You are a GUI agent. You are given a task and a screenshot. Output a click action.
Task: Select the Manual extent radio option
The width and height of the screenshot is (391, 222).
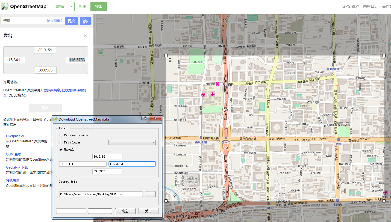[61, 149]
